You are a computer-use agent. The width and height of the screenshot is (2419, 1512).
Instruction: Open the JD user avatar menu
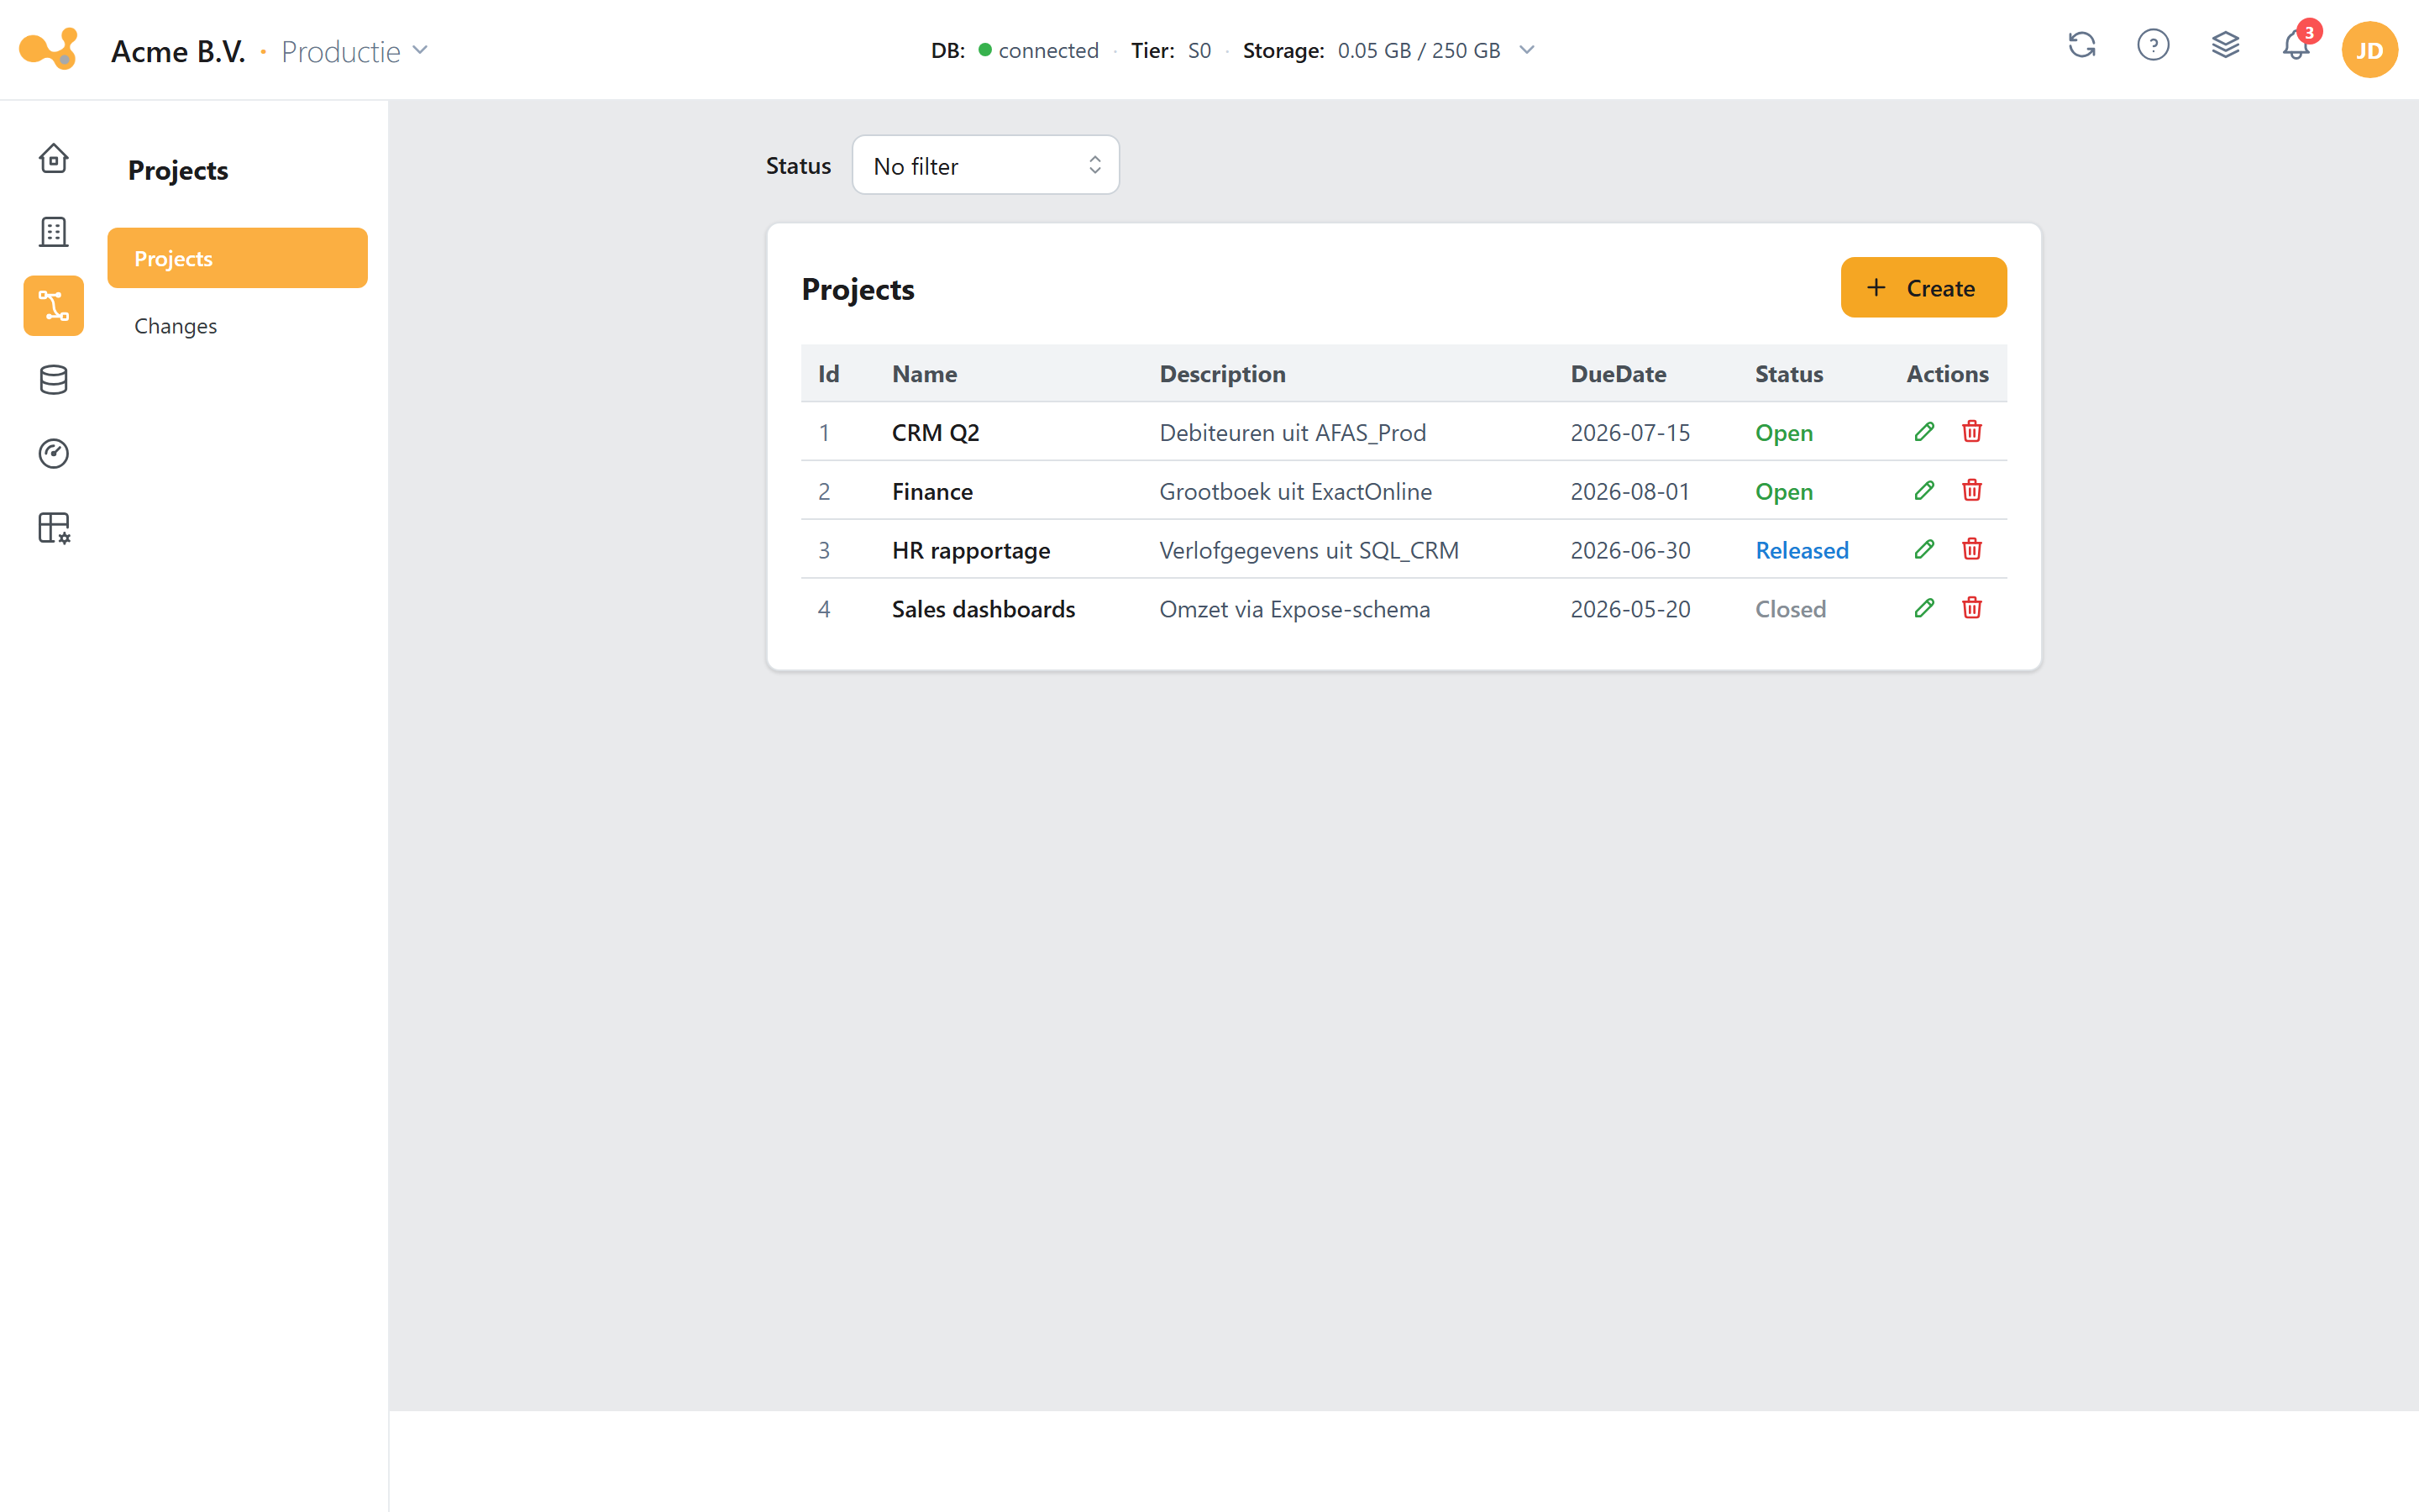point(2369,50)
